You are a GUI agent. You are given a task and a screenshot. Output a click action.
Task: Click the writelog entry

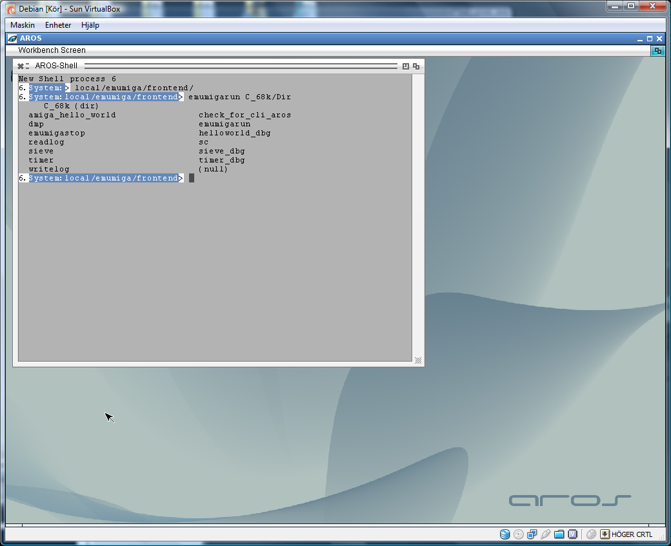[x=49, y=169]
